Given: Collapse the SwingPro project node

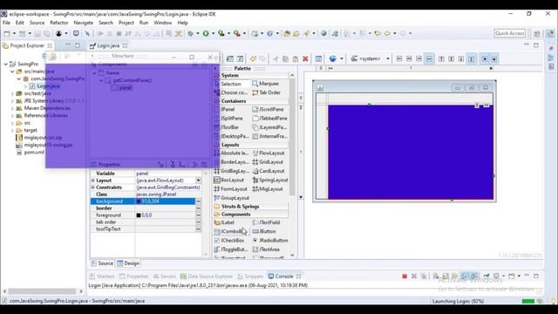Looking at the screenshot, I should (x=6, y=64).
